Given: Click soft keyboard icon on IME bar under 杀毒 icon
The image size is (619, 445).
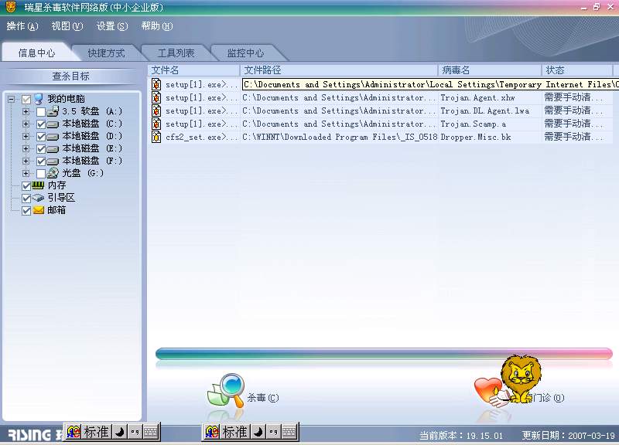Looking at the screenshot, I should 289,433.
